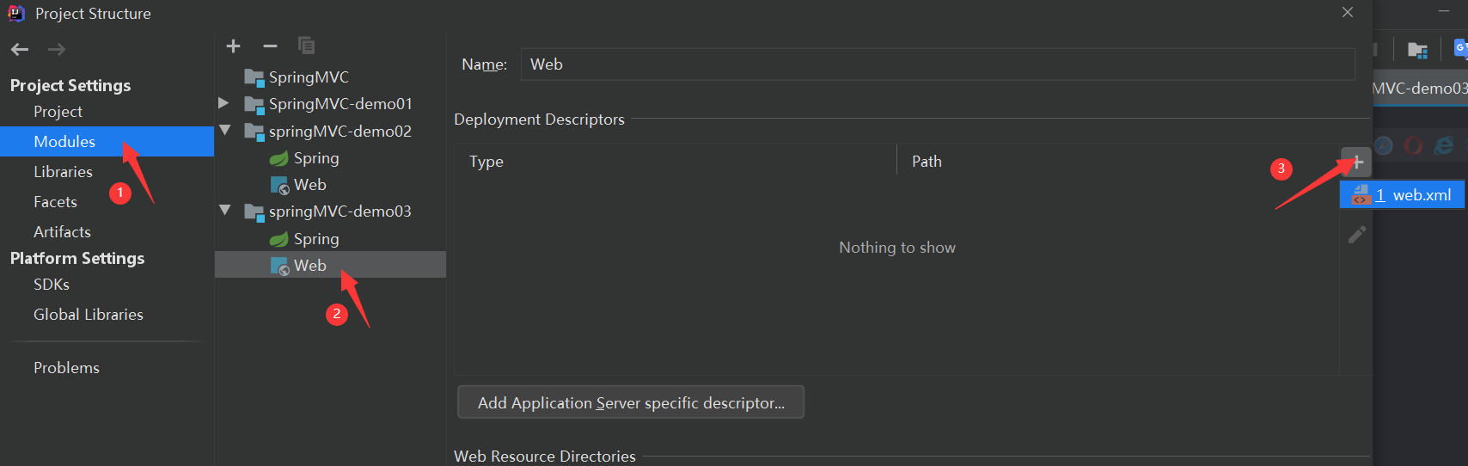
Task: Select Spring facet under springMVC-demo03
Action: (304, 239)
